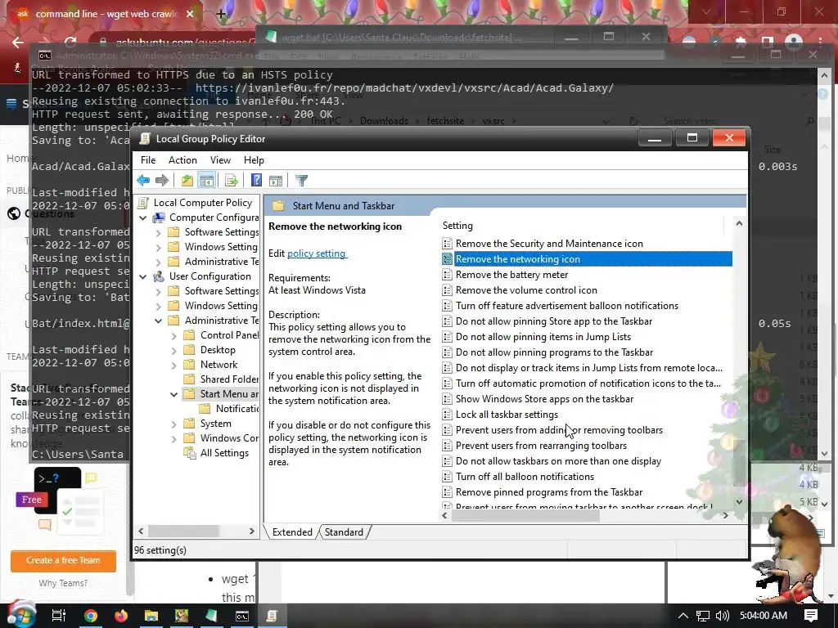Expand the Windows Components tree node

[173, 439]
